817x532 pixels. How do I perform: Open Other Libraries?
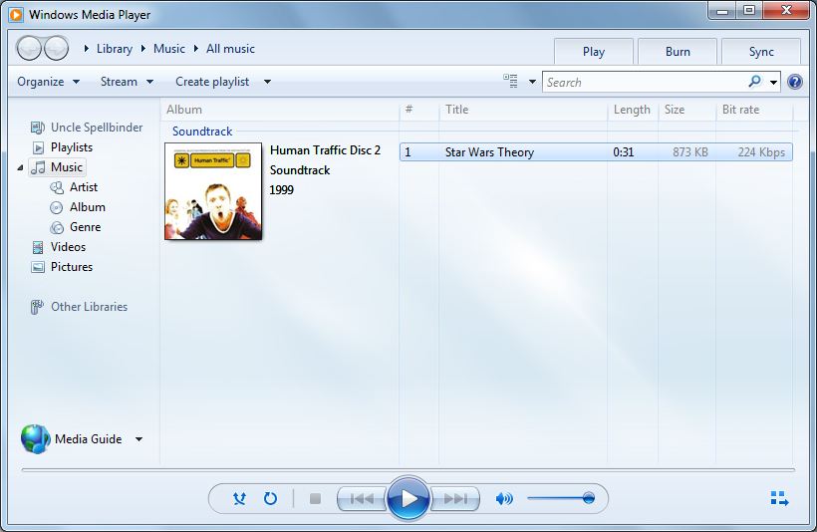89,307
